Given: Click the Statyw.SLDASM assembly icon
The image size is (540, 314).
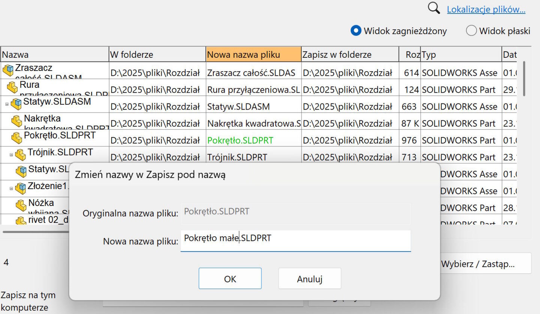Looking at the screenshot, I should click(16, 104).
